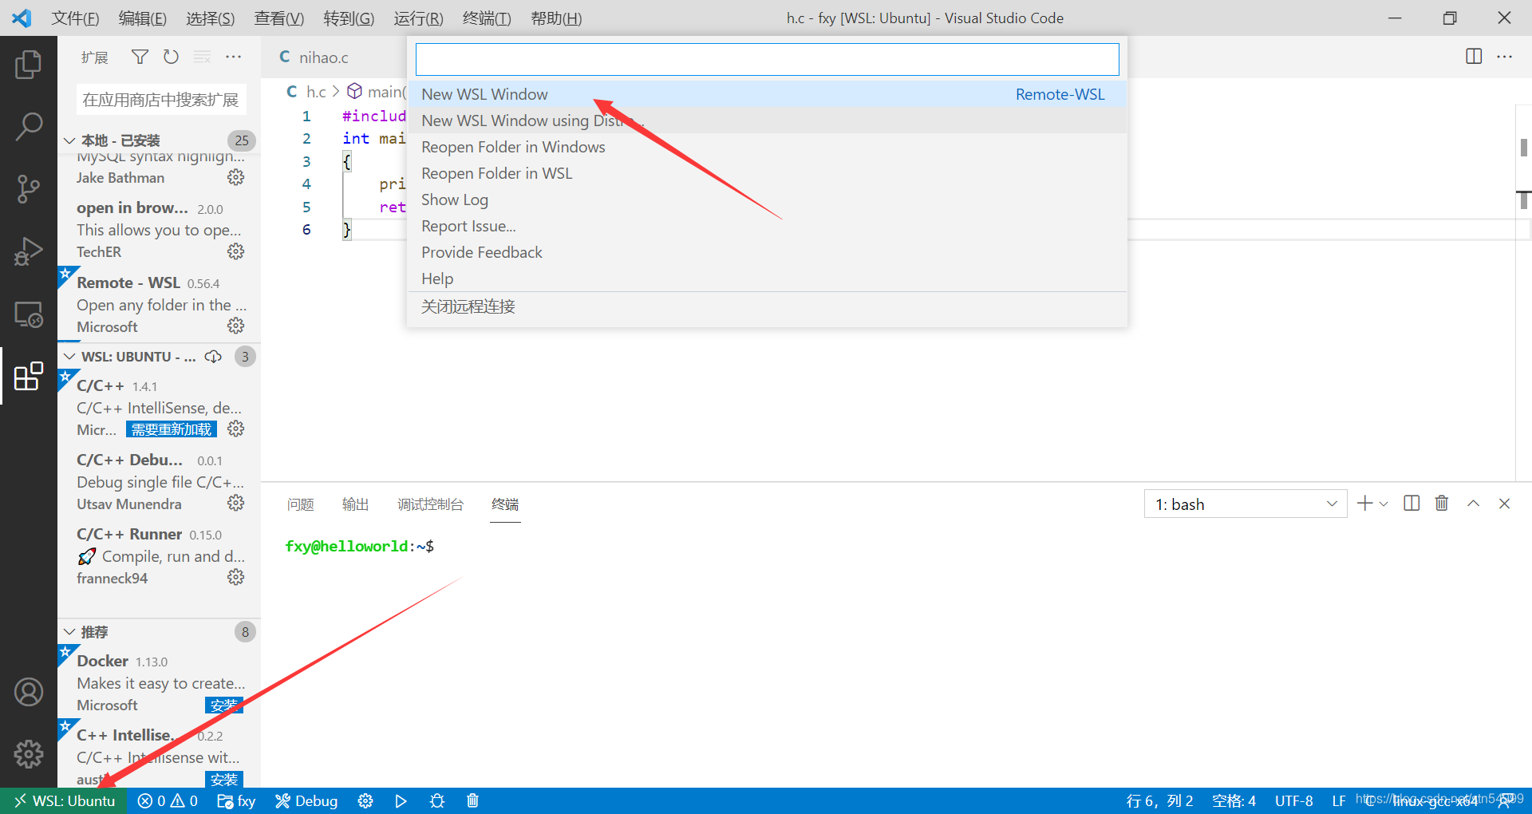Click the 需要重新加载 button for C/C++
Image resolution: width=1532 pixels, height=814 pixels.
[172, 429]
